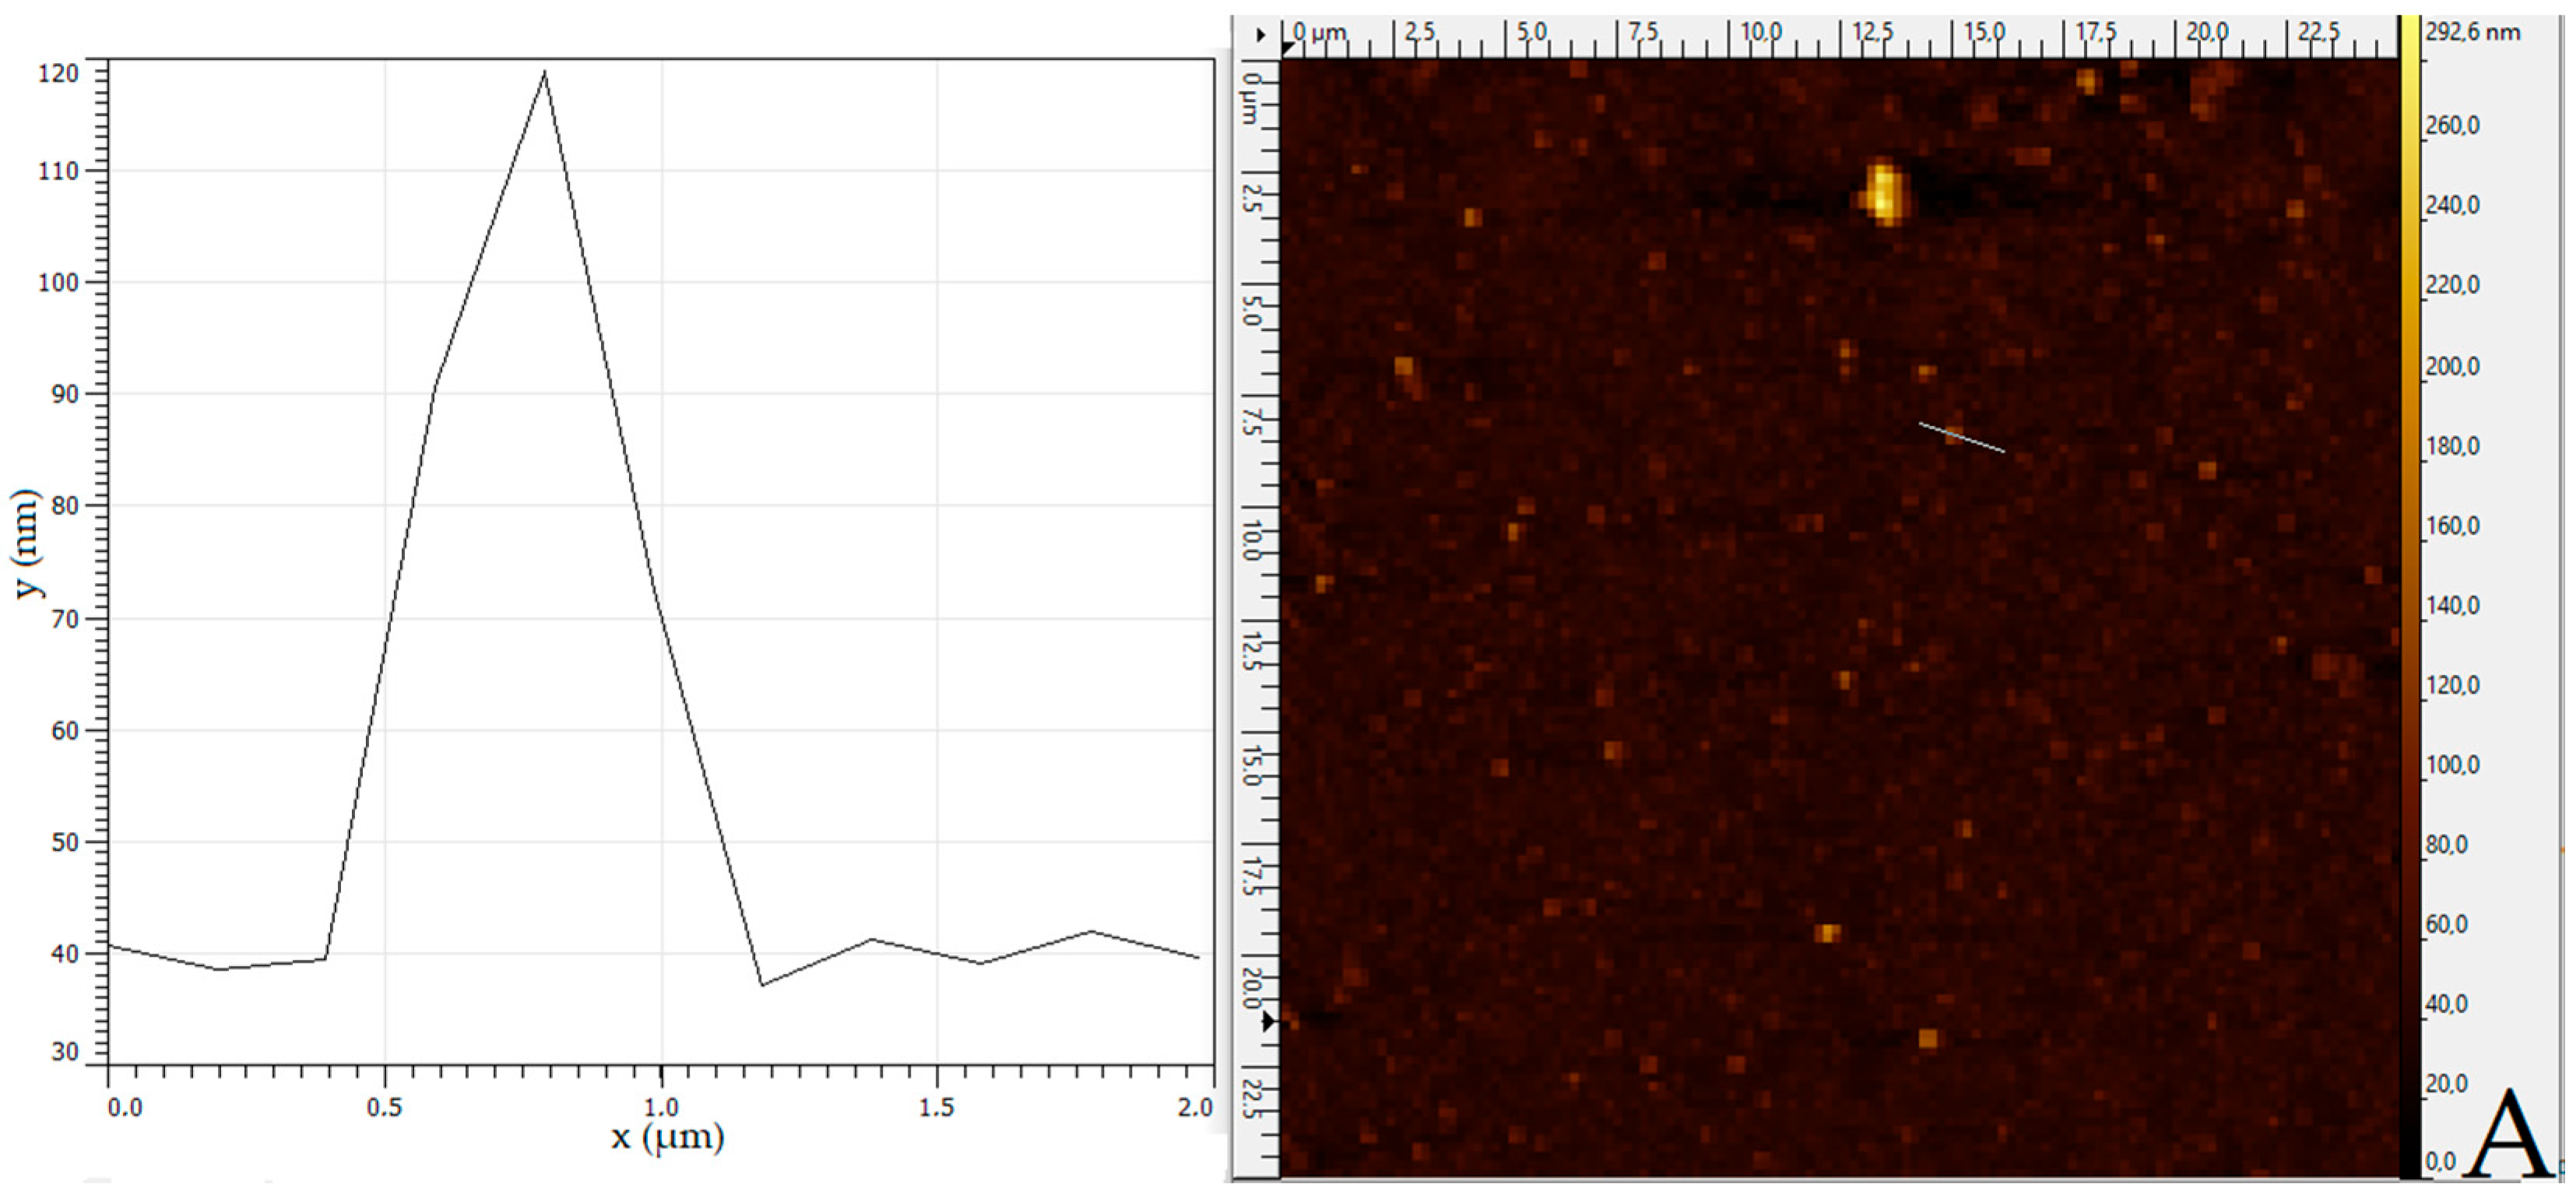2576x1191 pixels.
Task: Click the 292,6 nm maximum label on the color scale
Action: click(x=2472, y=32)
